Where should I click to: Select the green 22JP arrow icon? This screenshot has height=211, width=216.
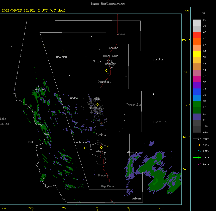point(197,157)
